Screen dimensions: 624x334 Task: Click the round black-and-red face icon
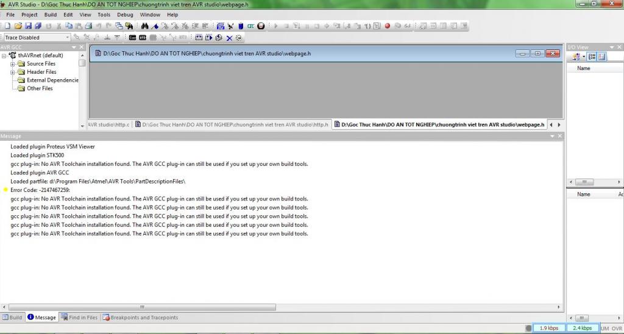click(261, 26)
